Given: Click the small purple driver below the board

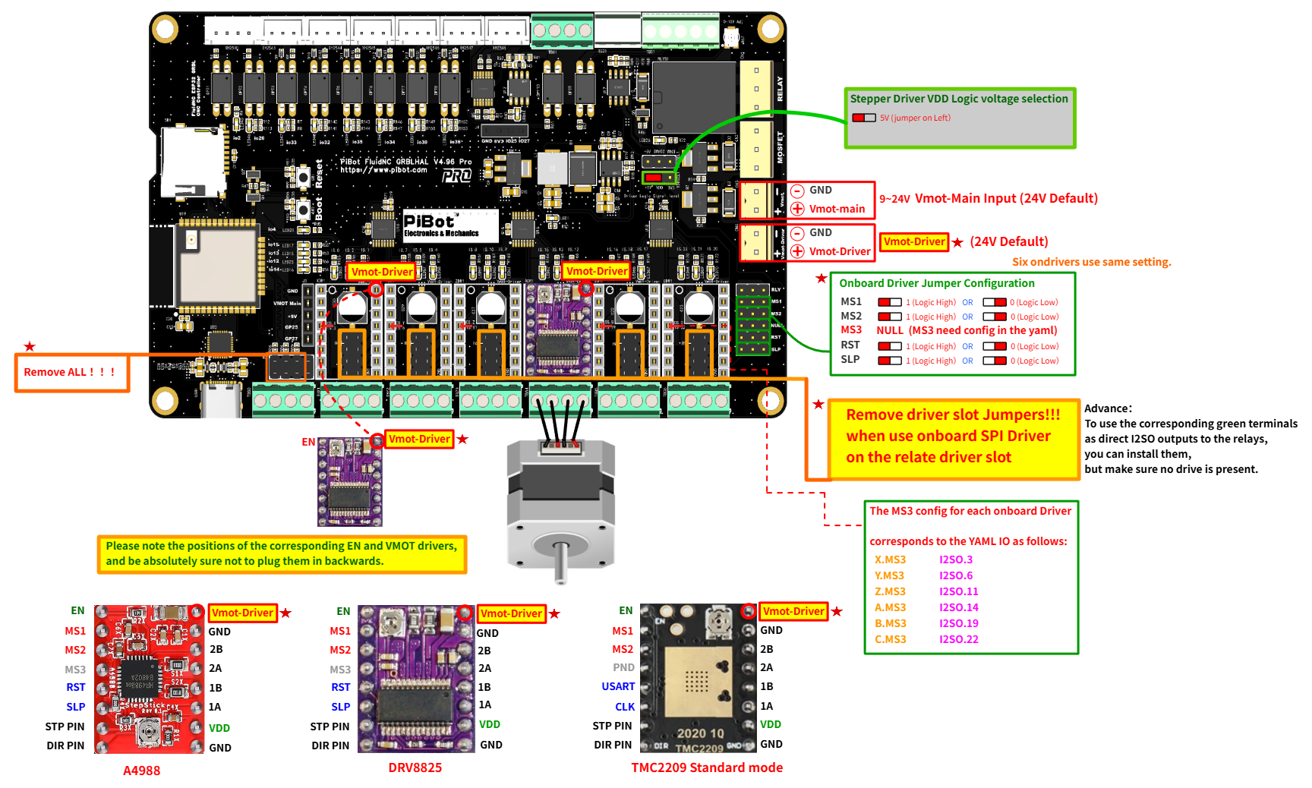Looking at the screenshot, I should tap(350, 482).
